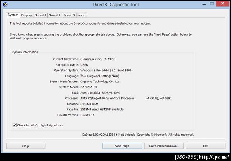Click the 'Language:' label
Viewport: 231px width, 161px height.
tap(72, 76)
